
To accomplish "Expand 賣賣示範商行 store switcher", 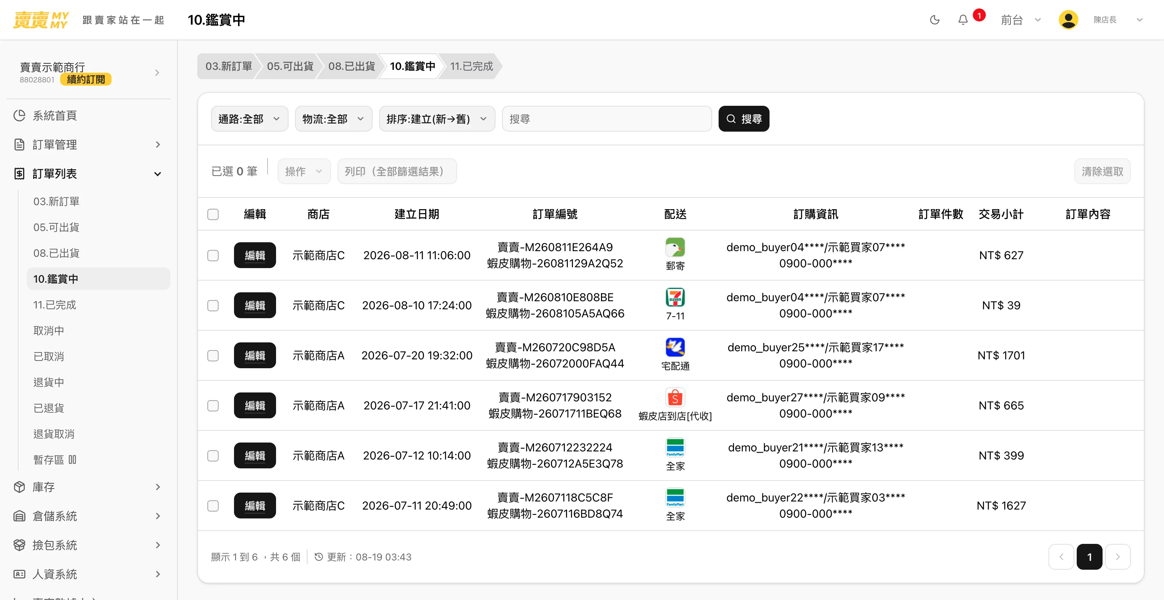I will [157, 73].
